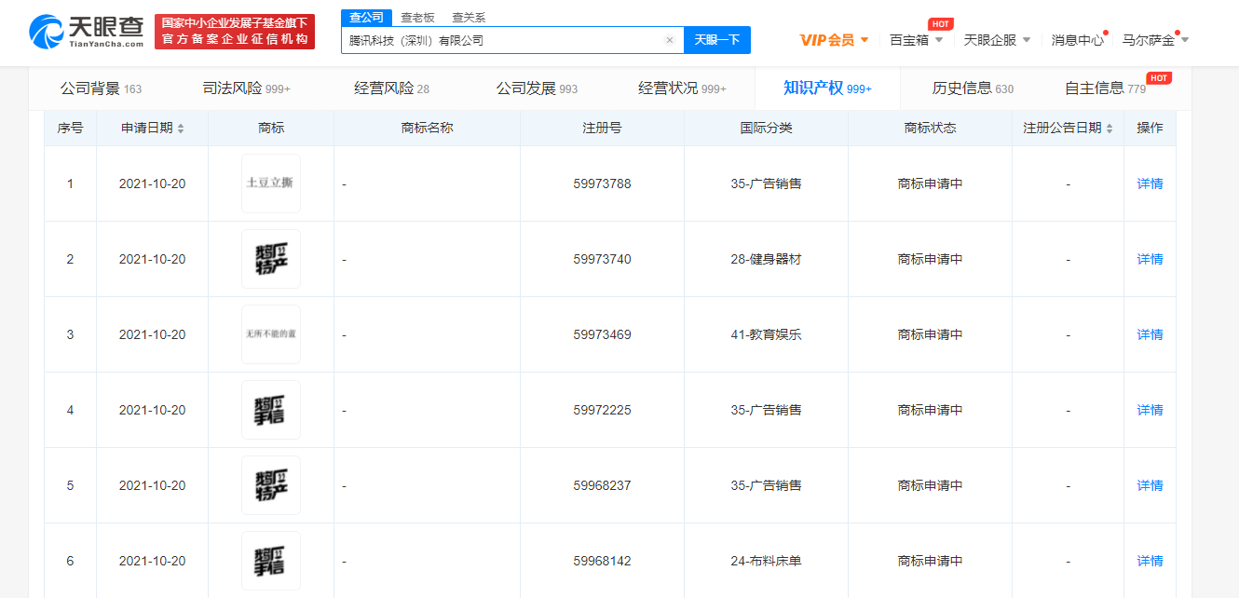This screenshot has height=598, width=1239.
Task: Expand the 百宝箱 dropdown menu
Action: pyautogui.click(x=916, y=40)
